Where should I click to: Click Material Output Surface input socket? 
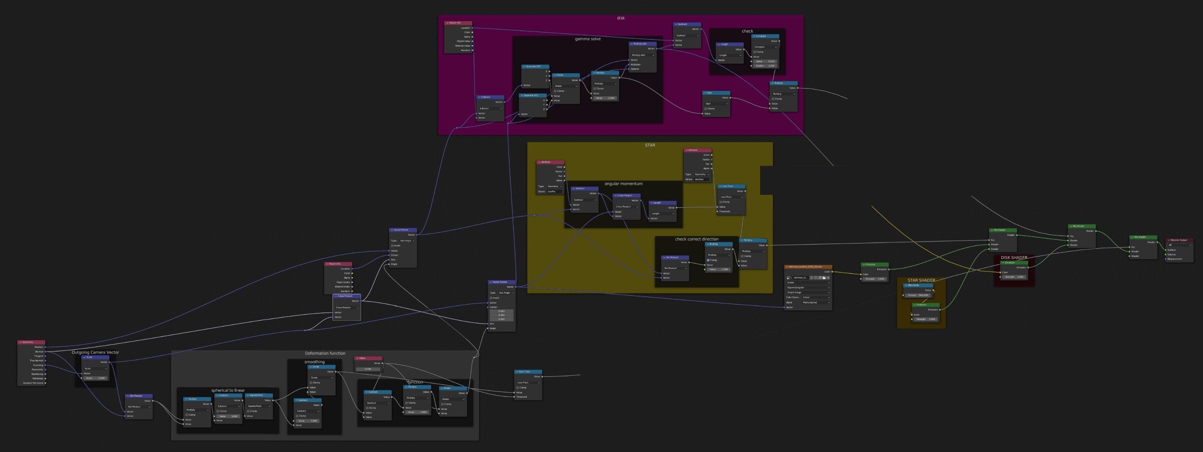pos(1166,250)
